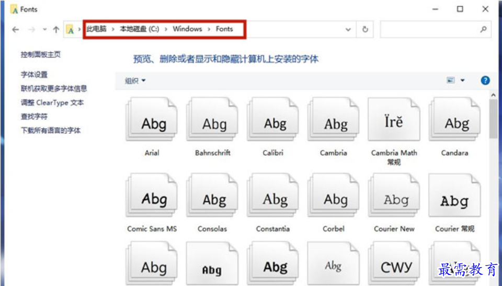Select the CWY sample font icon in third row

click(x=394, y=264)
